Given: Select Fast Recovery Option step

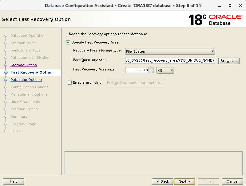Looking at the screenshot, I should click(x=31, y=72).
